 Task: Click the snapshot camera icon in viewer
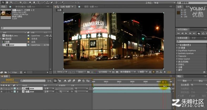88,72
